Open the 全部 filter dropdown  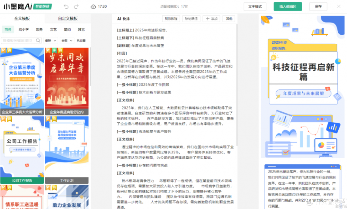point(67,41)
